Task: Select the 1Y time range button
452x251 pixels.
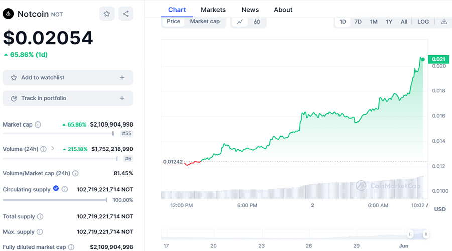Action: pyautogui.click(x=389, y=22)
